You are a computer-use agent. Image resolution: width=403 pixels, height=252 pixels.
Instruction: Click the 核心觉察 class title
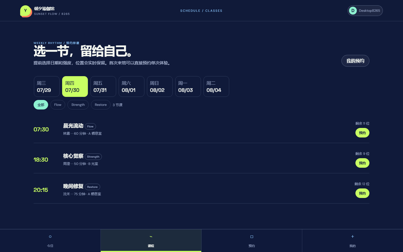pyautogui.click(x=73, y=156)
